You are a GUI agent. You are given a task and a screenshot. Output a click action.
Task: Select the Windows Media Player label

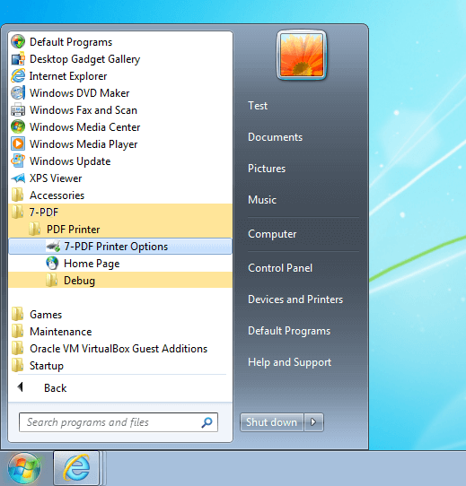(x=84, y=144)
